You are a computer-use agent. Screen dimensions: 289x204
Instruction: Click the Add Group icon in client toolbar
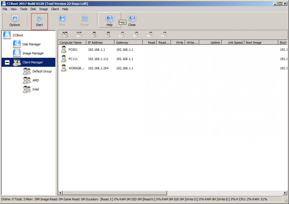tap(65, 35)
